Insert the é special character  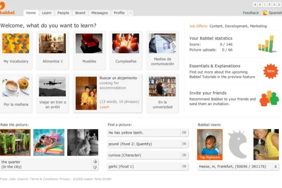(260, 4)
